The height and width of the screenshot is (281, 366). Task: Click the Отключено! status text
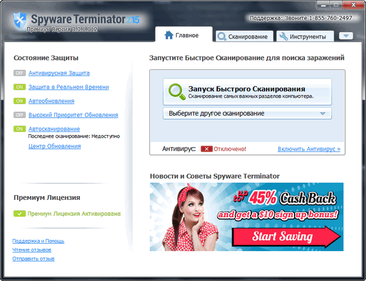tap(230, 149)
